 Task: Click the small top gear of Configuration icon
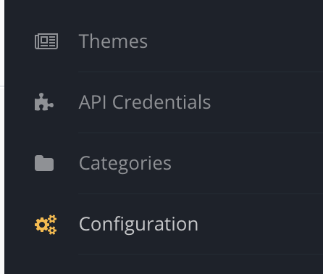pyautogui.click(x=52, y=219)
